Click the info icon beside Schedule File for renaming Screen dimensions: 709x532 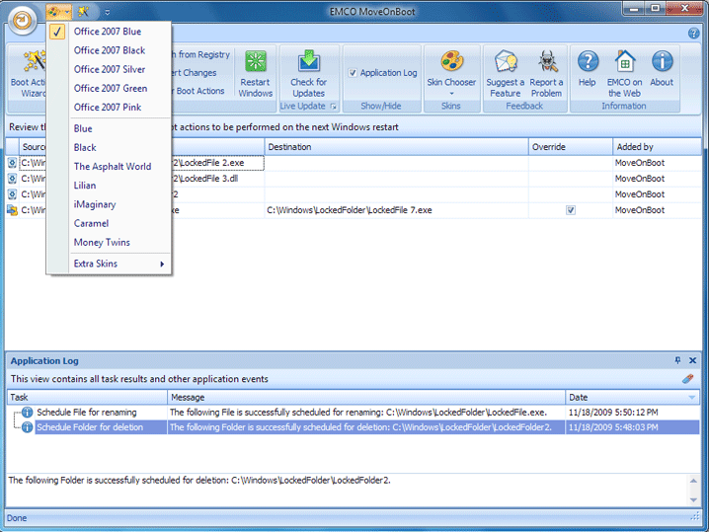pos(27,413)
